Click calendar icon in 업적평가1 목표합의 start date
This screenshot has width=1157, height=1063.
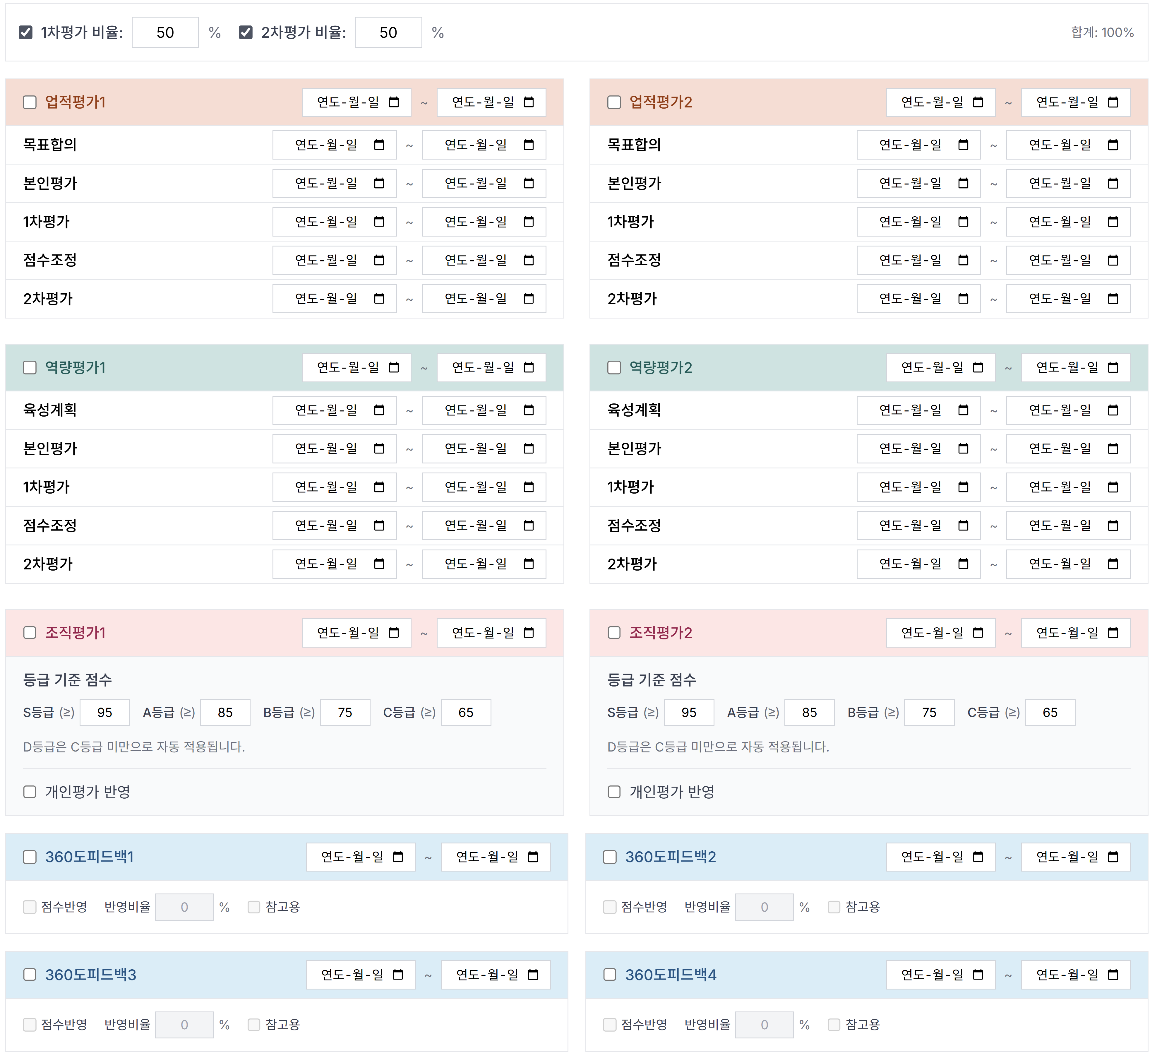tap(379, 145)
